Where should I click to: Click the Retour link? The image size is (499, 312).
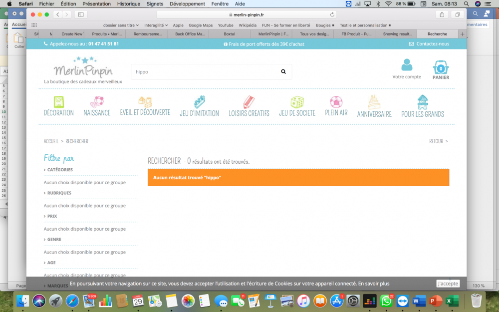(439, 141)
